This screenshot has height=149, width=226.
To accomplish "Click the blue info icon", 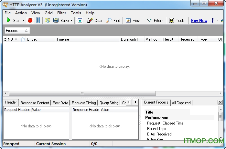I will pos(212,20).
